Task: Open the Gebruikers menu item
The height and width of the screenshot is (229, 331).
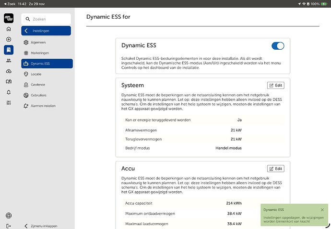Action: 47,95
